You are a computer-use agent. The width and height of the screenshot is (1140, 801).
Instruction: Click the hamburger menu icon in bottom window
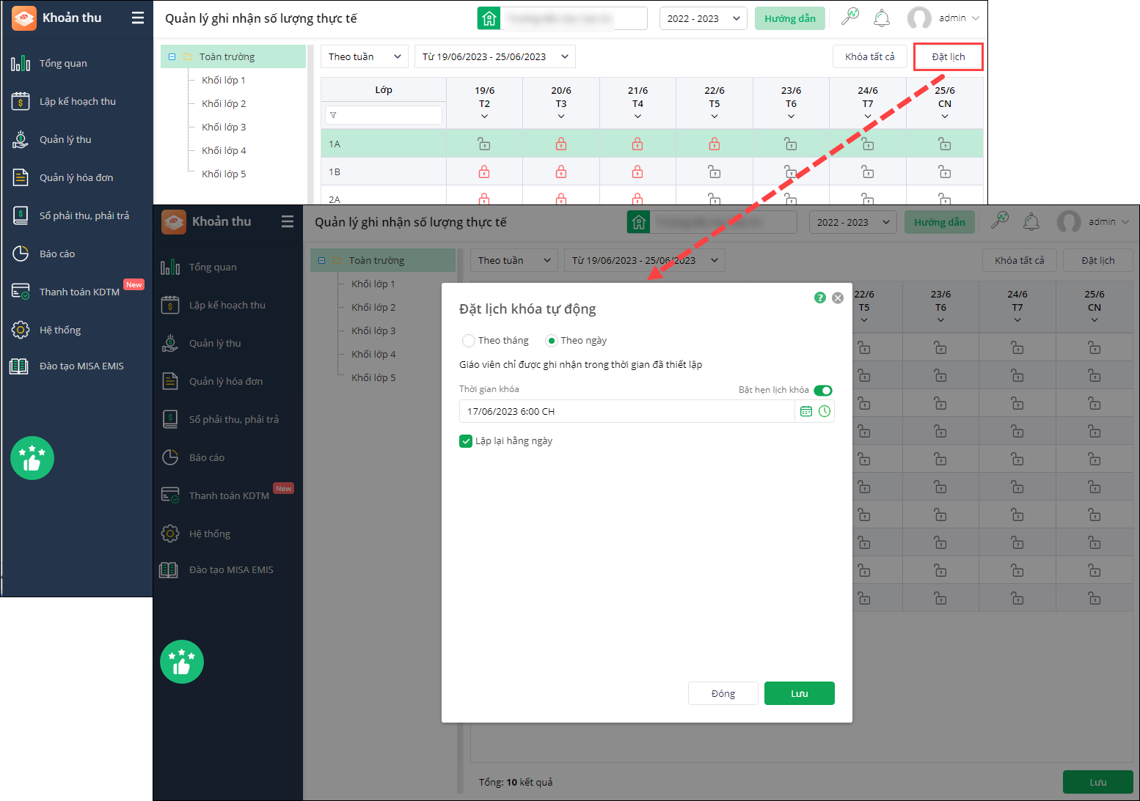click(288, 221)
